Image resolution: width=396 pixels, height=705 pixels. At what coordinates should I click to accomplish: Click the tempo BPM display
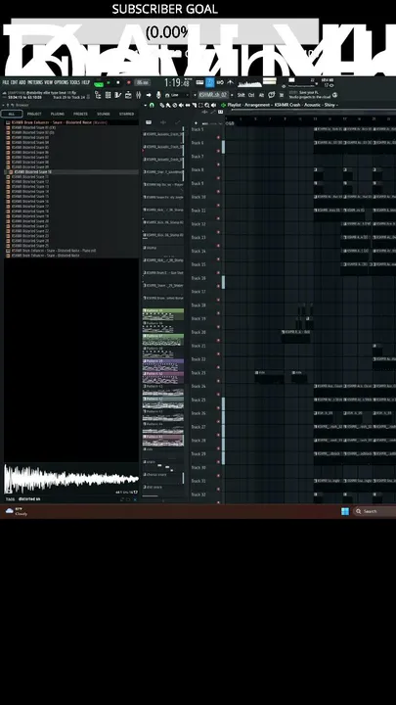(143, 82)
